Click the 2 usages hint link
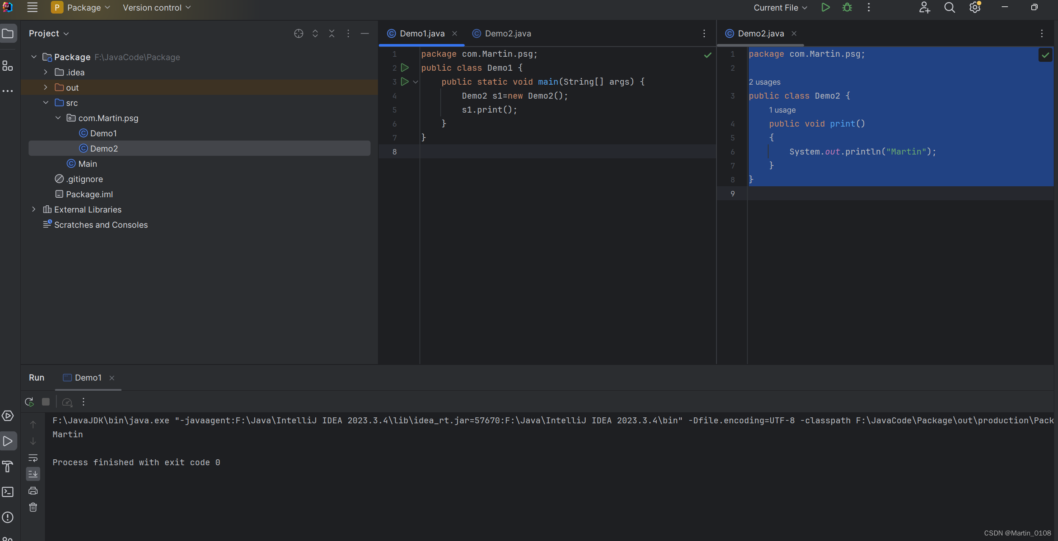The height and width of the screenshot is (541, 1058). click(x=764, y=82)
